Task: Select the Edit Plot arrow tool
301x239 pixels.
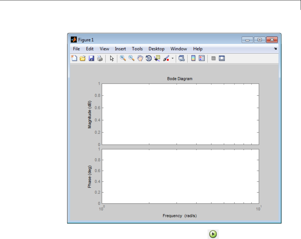Action: pos(112,58)
